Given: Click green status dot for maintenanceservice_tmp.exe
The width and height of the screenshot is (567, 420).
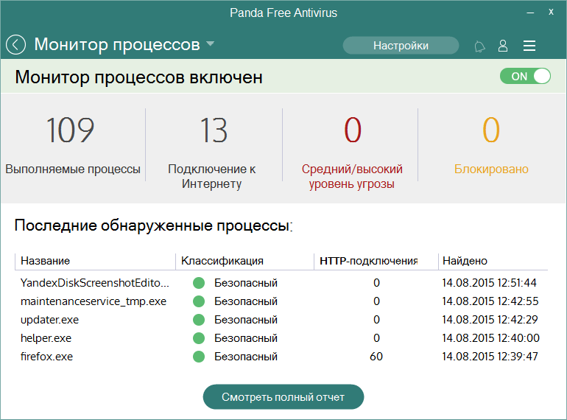Looking at the screenshot, I should pos(199,301).
